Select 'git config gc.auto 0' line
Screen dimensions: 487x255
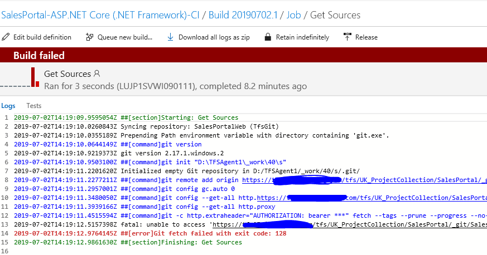coord(124,189)
